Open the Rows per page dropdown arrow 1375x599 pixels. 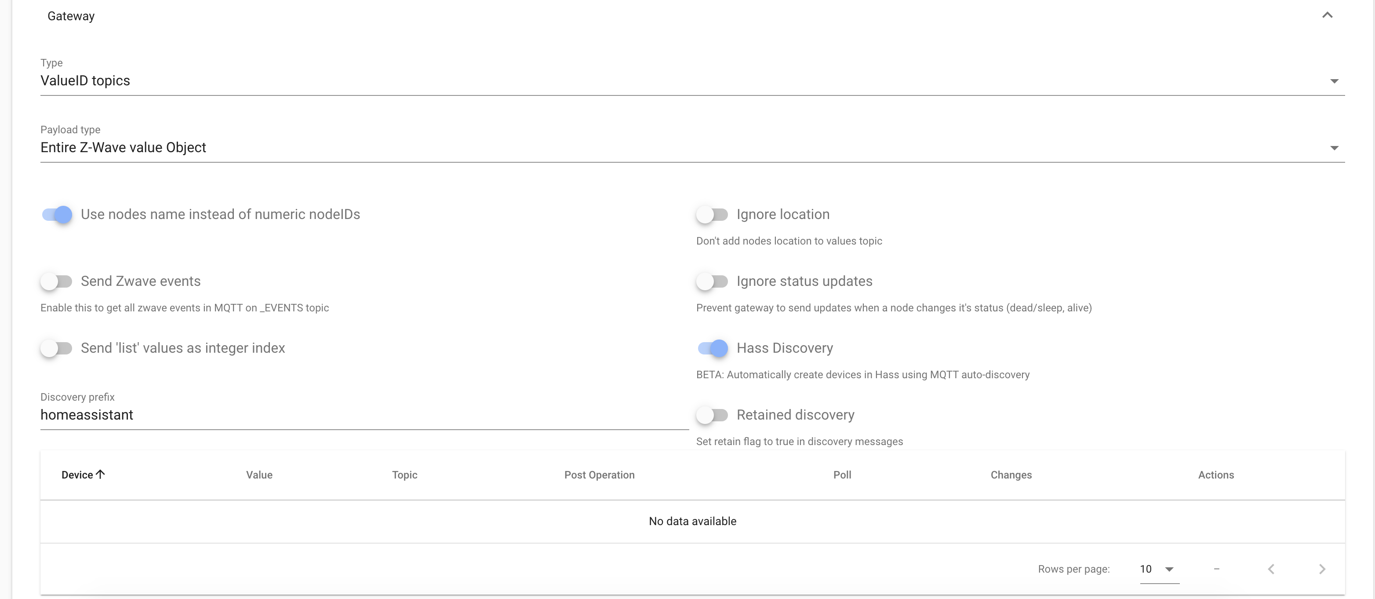point(1170,570)
